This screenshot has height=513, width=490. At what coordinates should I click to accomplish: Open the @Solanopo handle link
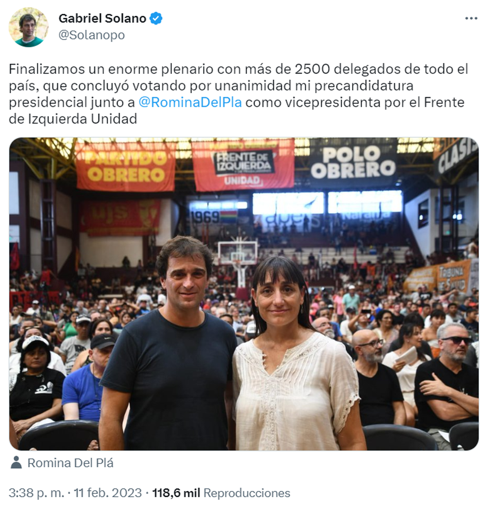pyautogui.click(x=91, y=35)
